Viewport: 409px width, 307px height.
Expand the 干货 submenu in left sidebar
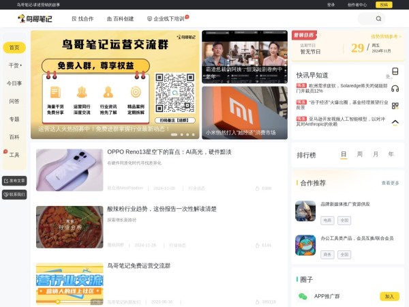tap(14, 65)
